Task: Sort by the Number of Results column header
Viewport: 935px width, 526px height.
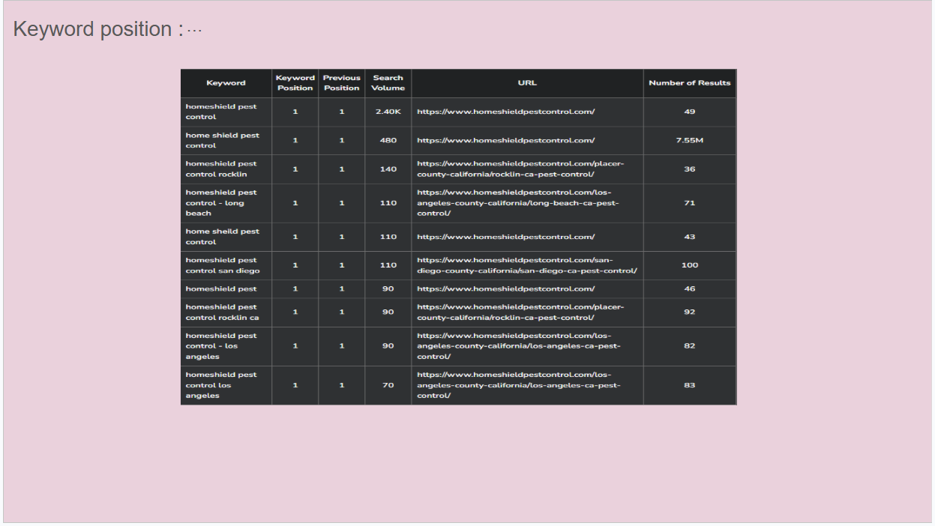Action: click(x=689, y=83)
